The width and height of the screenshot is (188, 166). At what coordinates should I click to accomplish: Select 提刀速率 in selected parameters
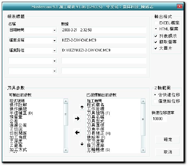click(x=95, y=145)
